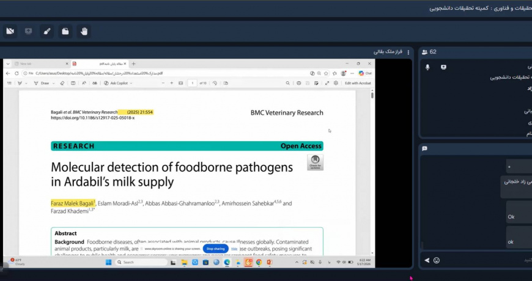This screenshot has width=532, height=281.
Task: Open the emoji picker in chat
Action: pos(437,260)
